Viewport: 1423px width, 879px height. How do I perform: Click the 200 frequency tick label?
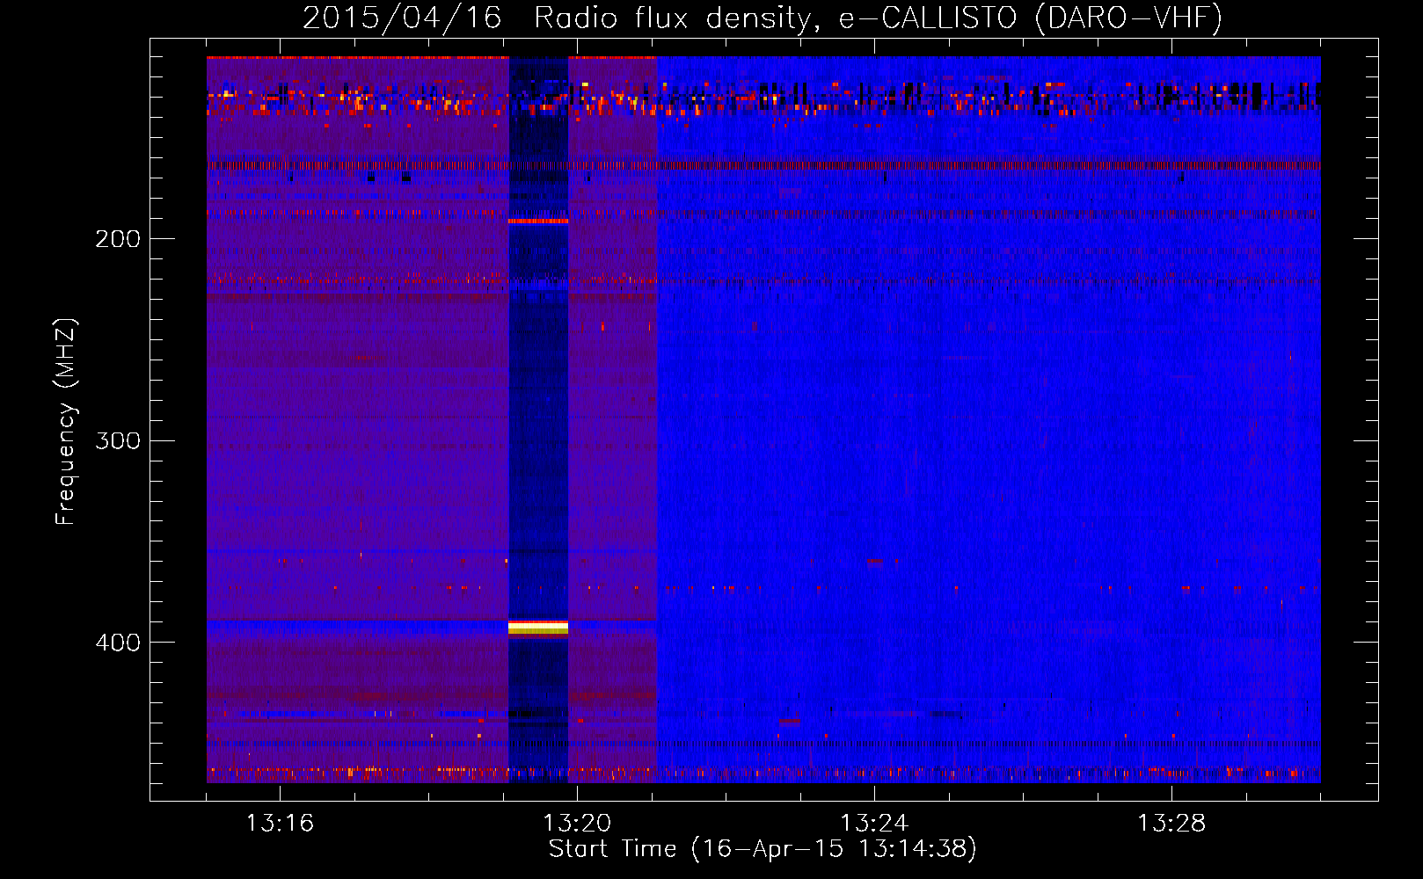118,238
